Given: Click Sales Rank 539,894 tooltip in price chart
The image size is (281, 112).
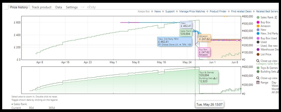Looking at the screenshot, I should click(x=186, y=32).
